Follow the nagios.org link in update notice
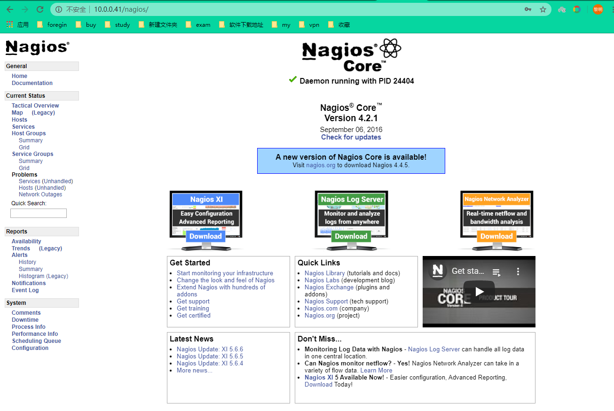Viewport: 614px width, 411px height. click(321, 165)
